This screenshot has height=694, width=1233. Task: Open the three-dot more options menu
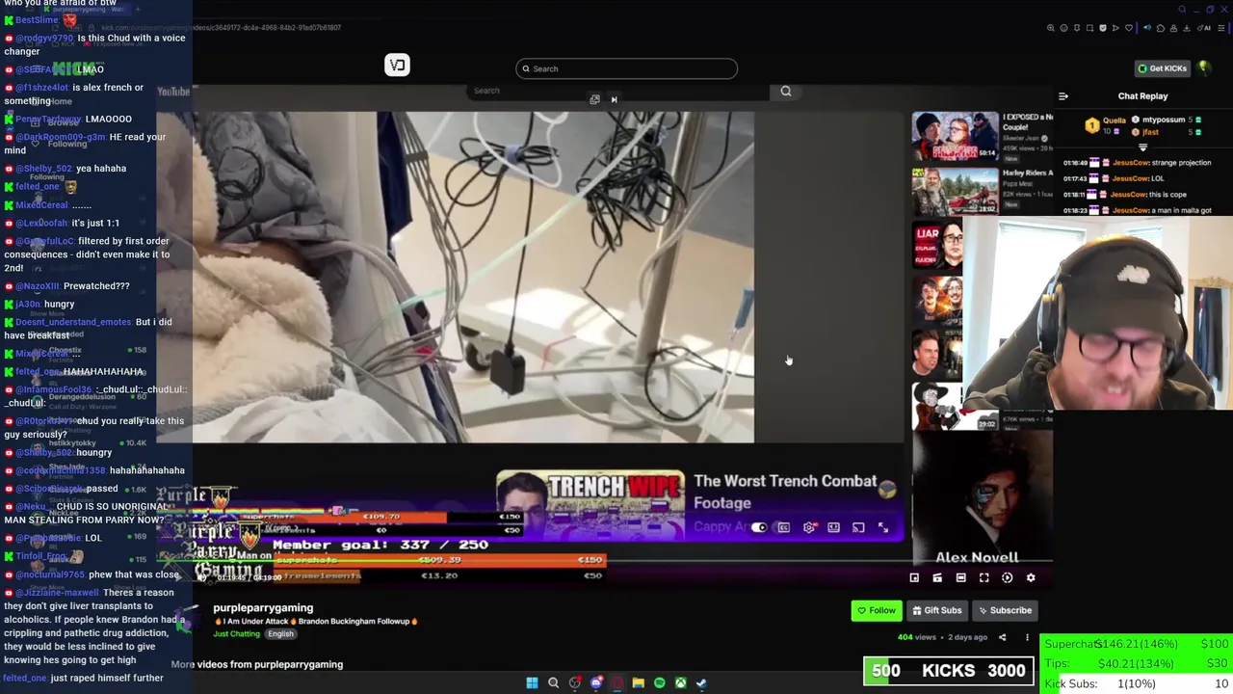coord(1027,637)
